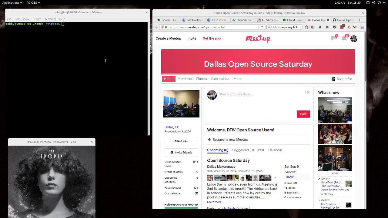Open the terminal File menu

[9, 19]
